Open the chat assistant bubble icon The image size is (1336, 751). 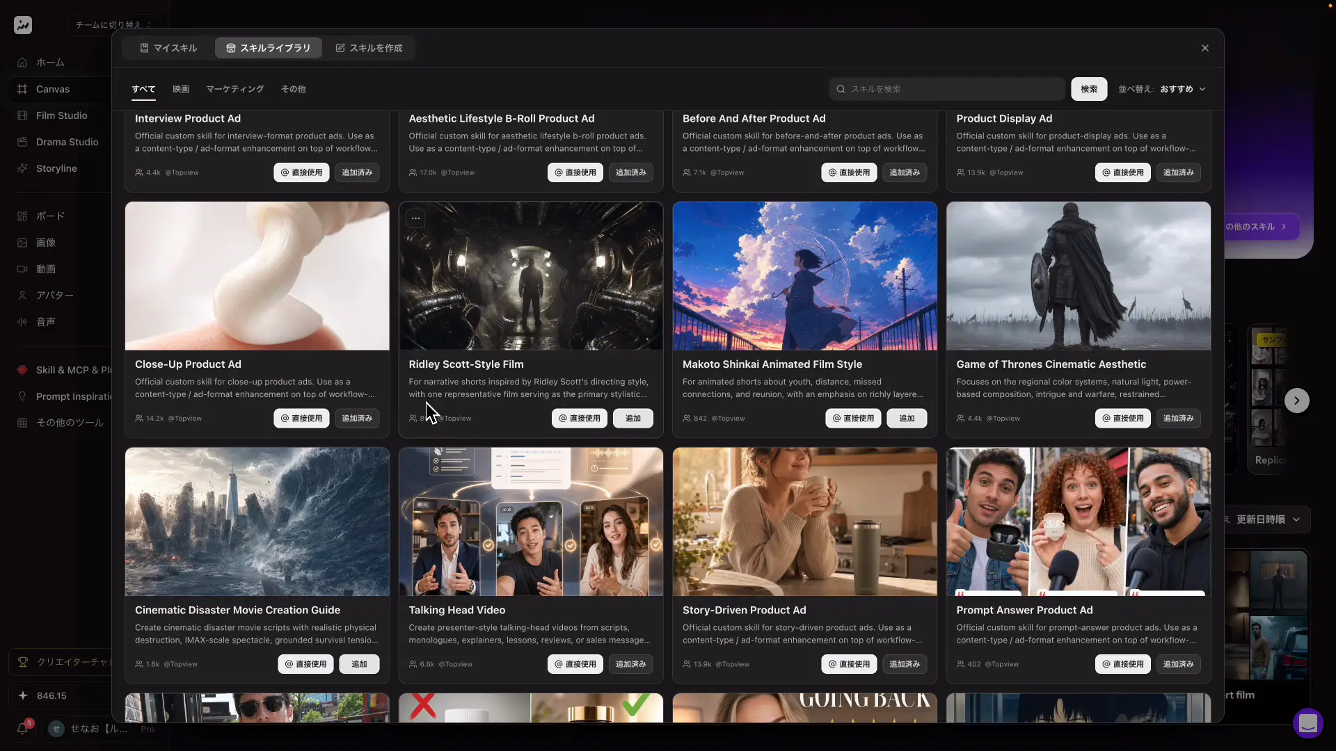1308,723
